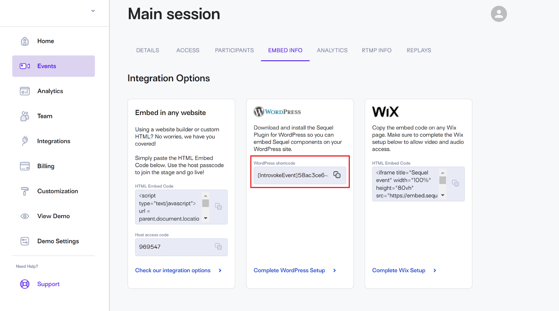Viewport: 559px width, 311px height.
Task: Switch to the ANALYTICS tab
Action: 332,50
